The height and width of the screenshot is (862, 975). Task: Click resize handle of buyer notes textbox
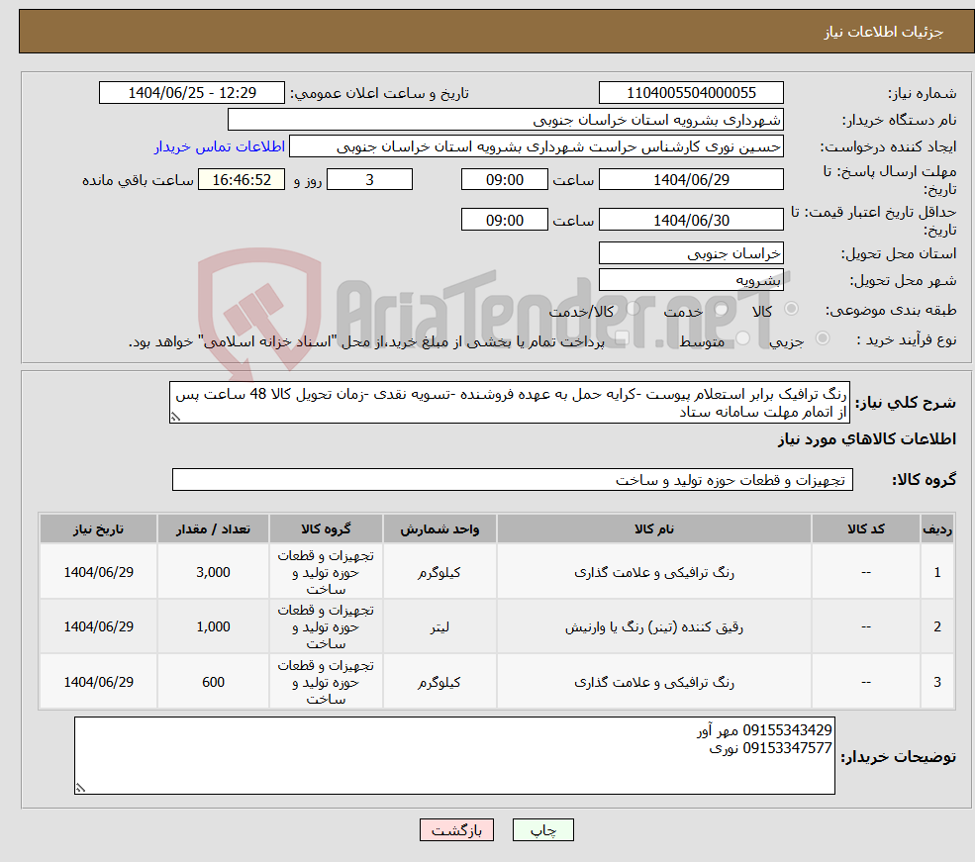click(x=80, y=788)
